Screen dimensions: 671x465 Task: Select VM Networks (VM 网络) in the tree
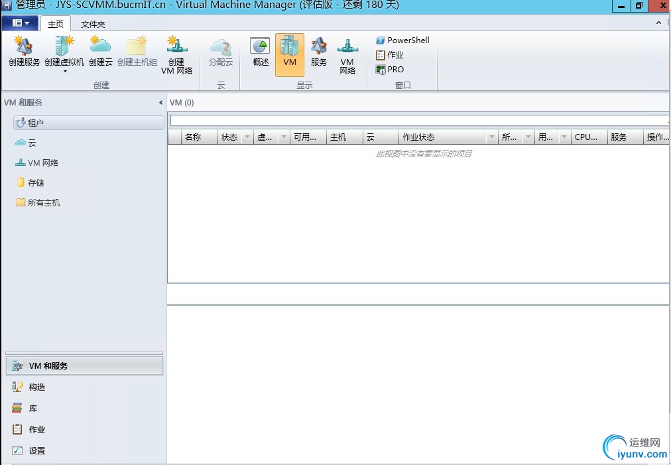(x=37, y=163)
